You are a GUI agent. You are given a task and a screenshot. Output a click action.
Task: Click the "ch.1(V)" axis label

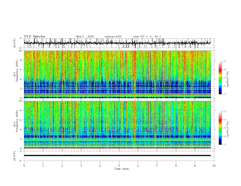[15, 43]
